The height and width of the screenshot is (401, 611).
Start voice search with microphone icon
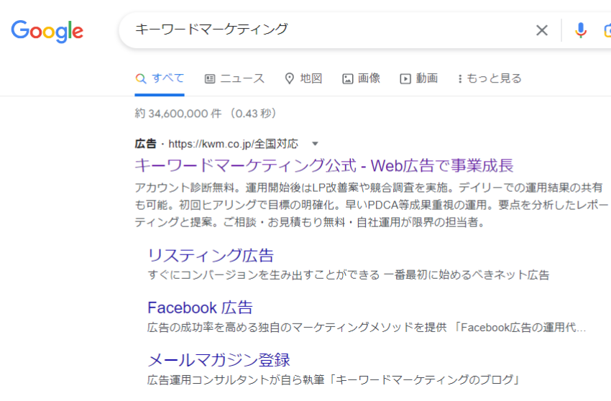[x=581, y=30]
